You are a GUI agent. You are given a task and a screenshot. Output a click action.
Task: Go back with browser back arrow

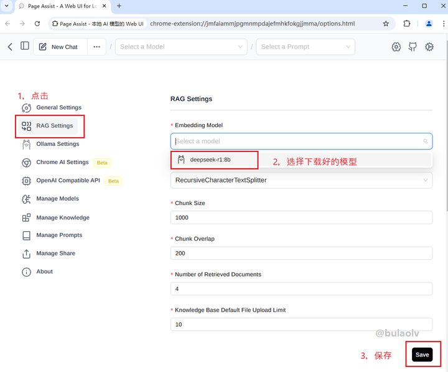[x=7, y=24]
